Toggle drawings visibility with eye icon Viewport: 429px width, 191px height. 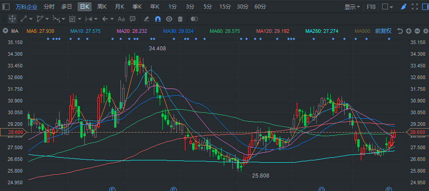(x=169, y=19)
